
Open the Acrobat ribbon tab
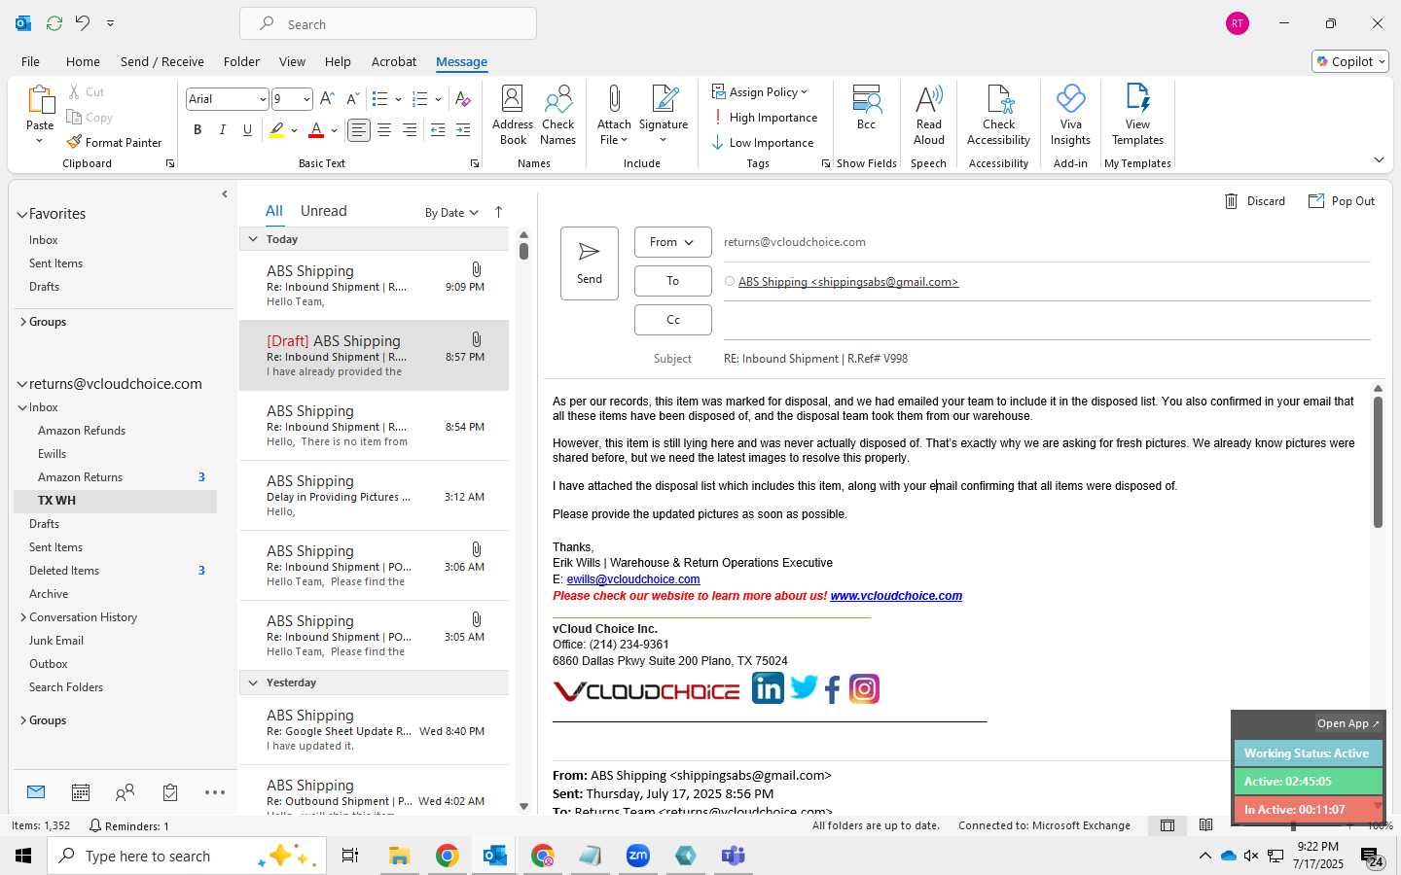tap(394, 61)
